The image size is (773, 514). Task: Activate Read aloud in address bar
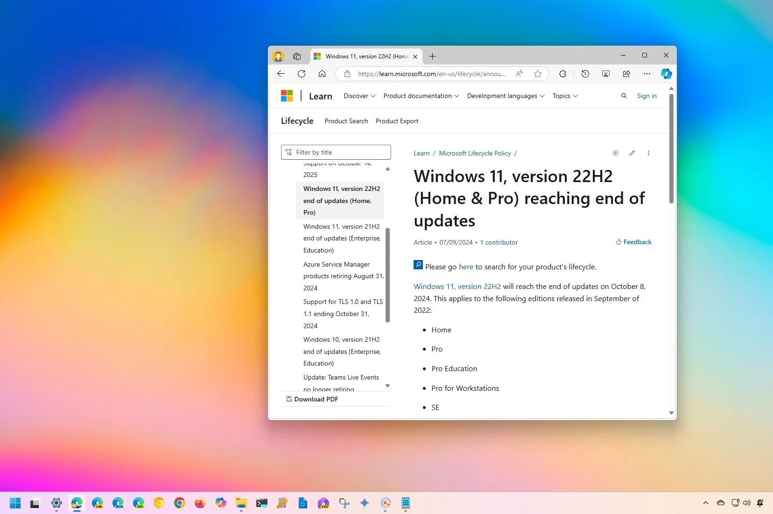519,74
